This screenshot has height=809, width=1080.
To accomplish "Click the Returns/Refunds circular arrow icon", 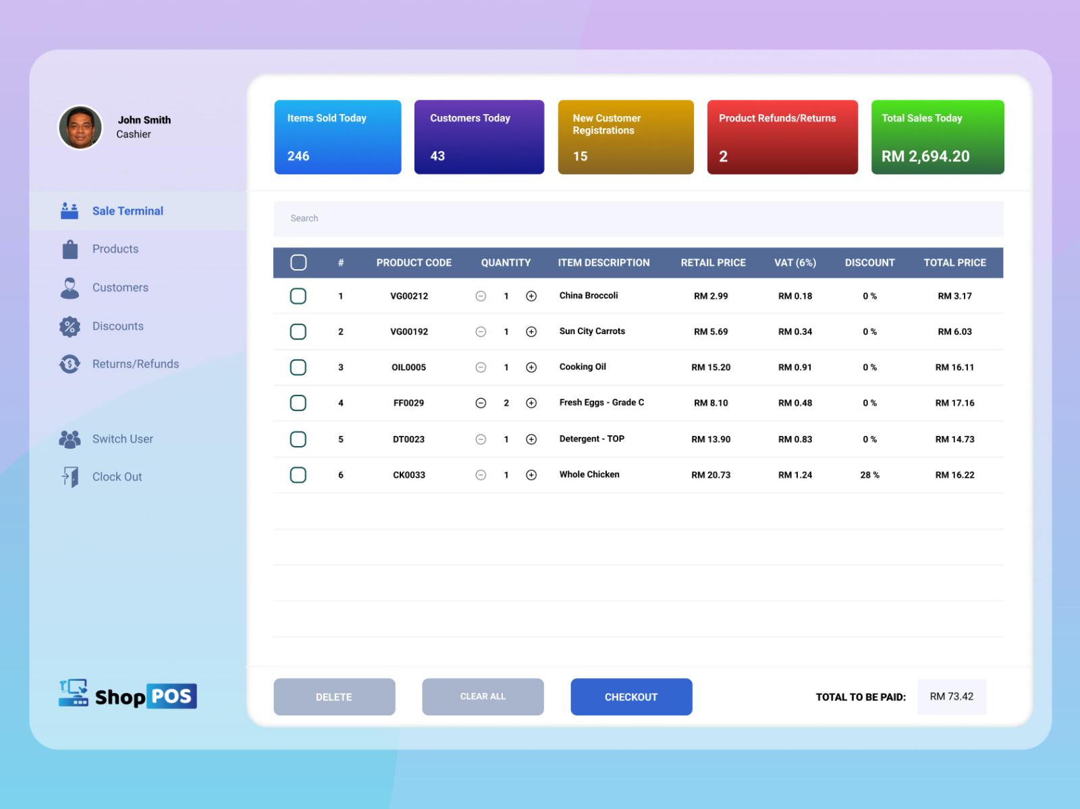I will click(69, 364).
